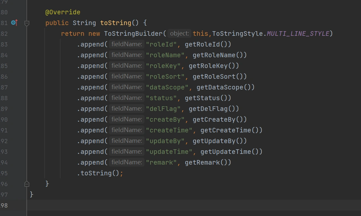Click the 'object:' parameter hint
Viewport: 361px width, 216px height.
click(180, 34)
